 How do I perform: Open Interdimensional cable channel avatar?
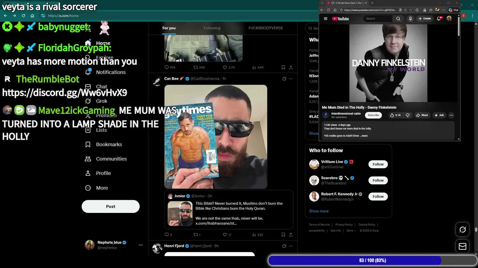click(326, 115)
